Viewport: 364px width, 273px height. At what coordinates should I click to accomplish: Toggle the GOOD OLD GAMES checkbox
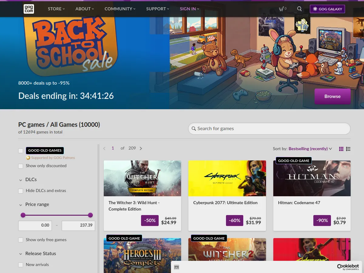pos(21,151)
